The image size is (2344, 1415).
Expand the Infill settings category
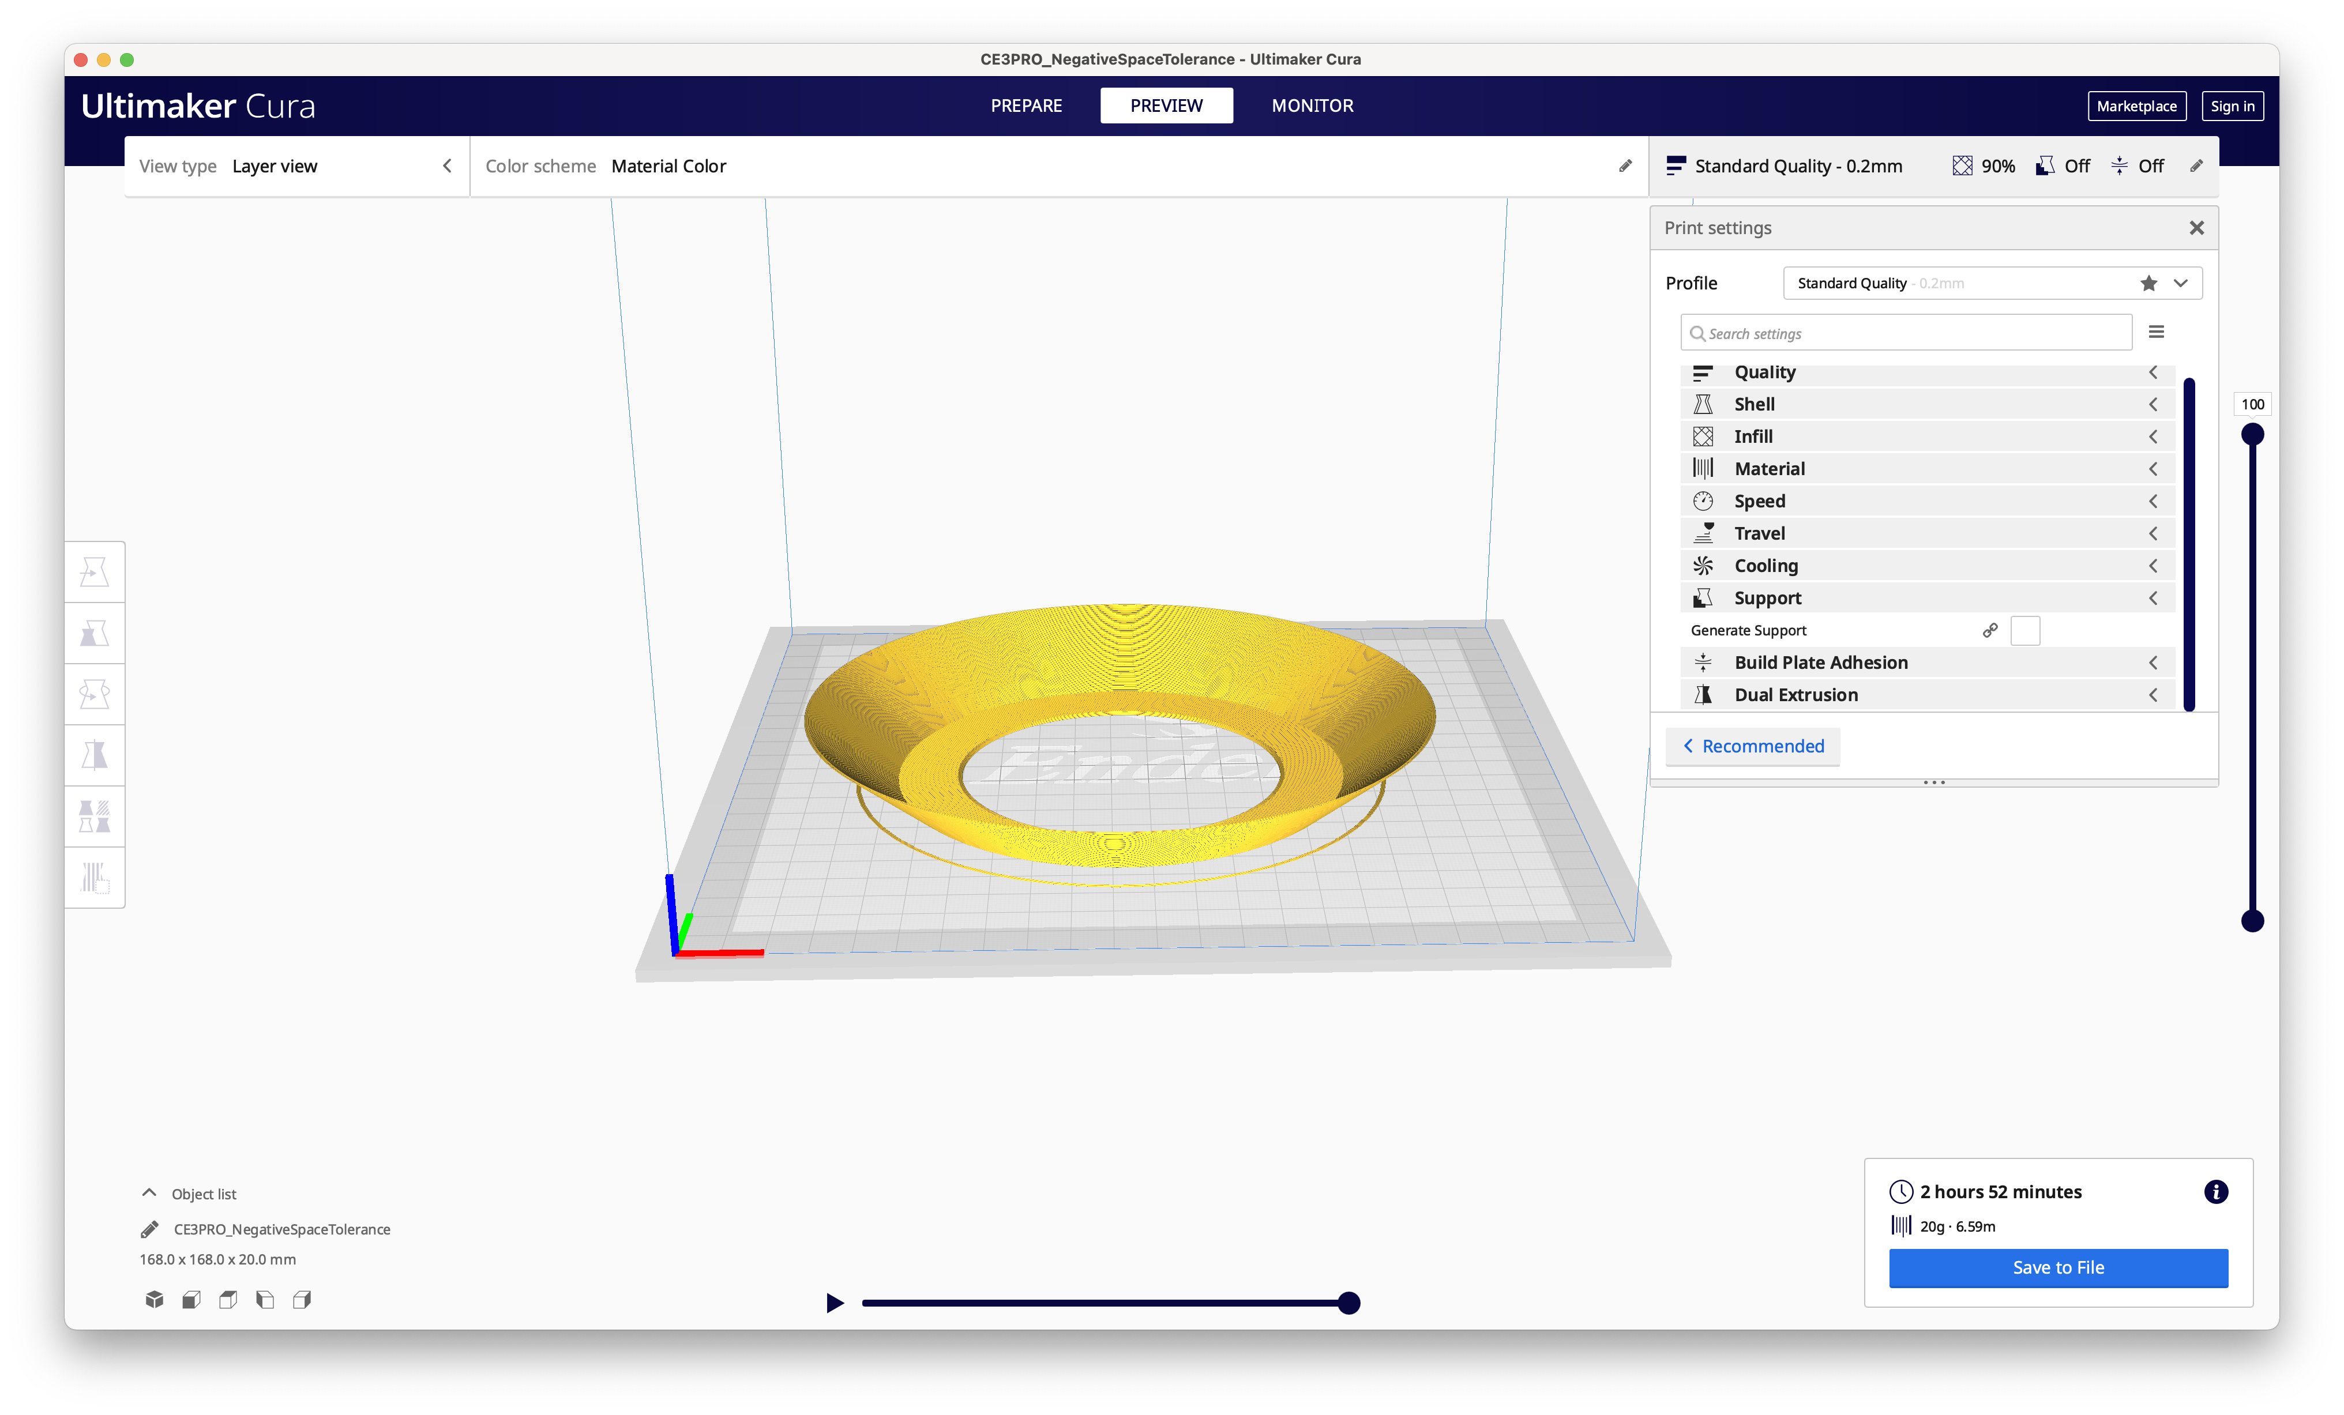pyautogui.click(x=1928, y=436)
